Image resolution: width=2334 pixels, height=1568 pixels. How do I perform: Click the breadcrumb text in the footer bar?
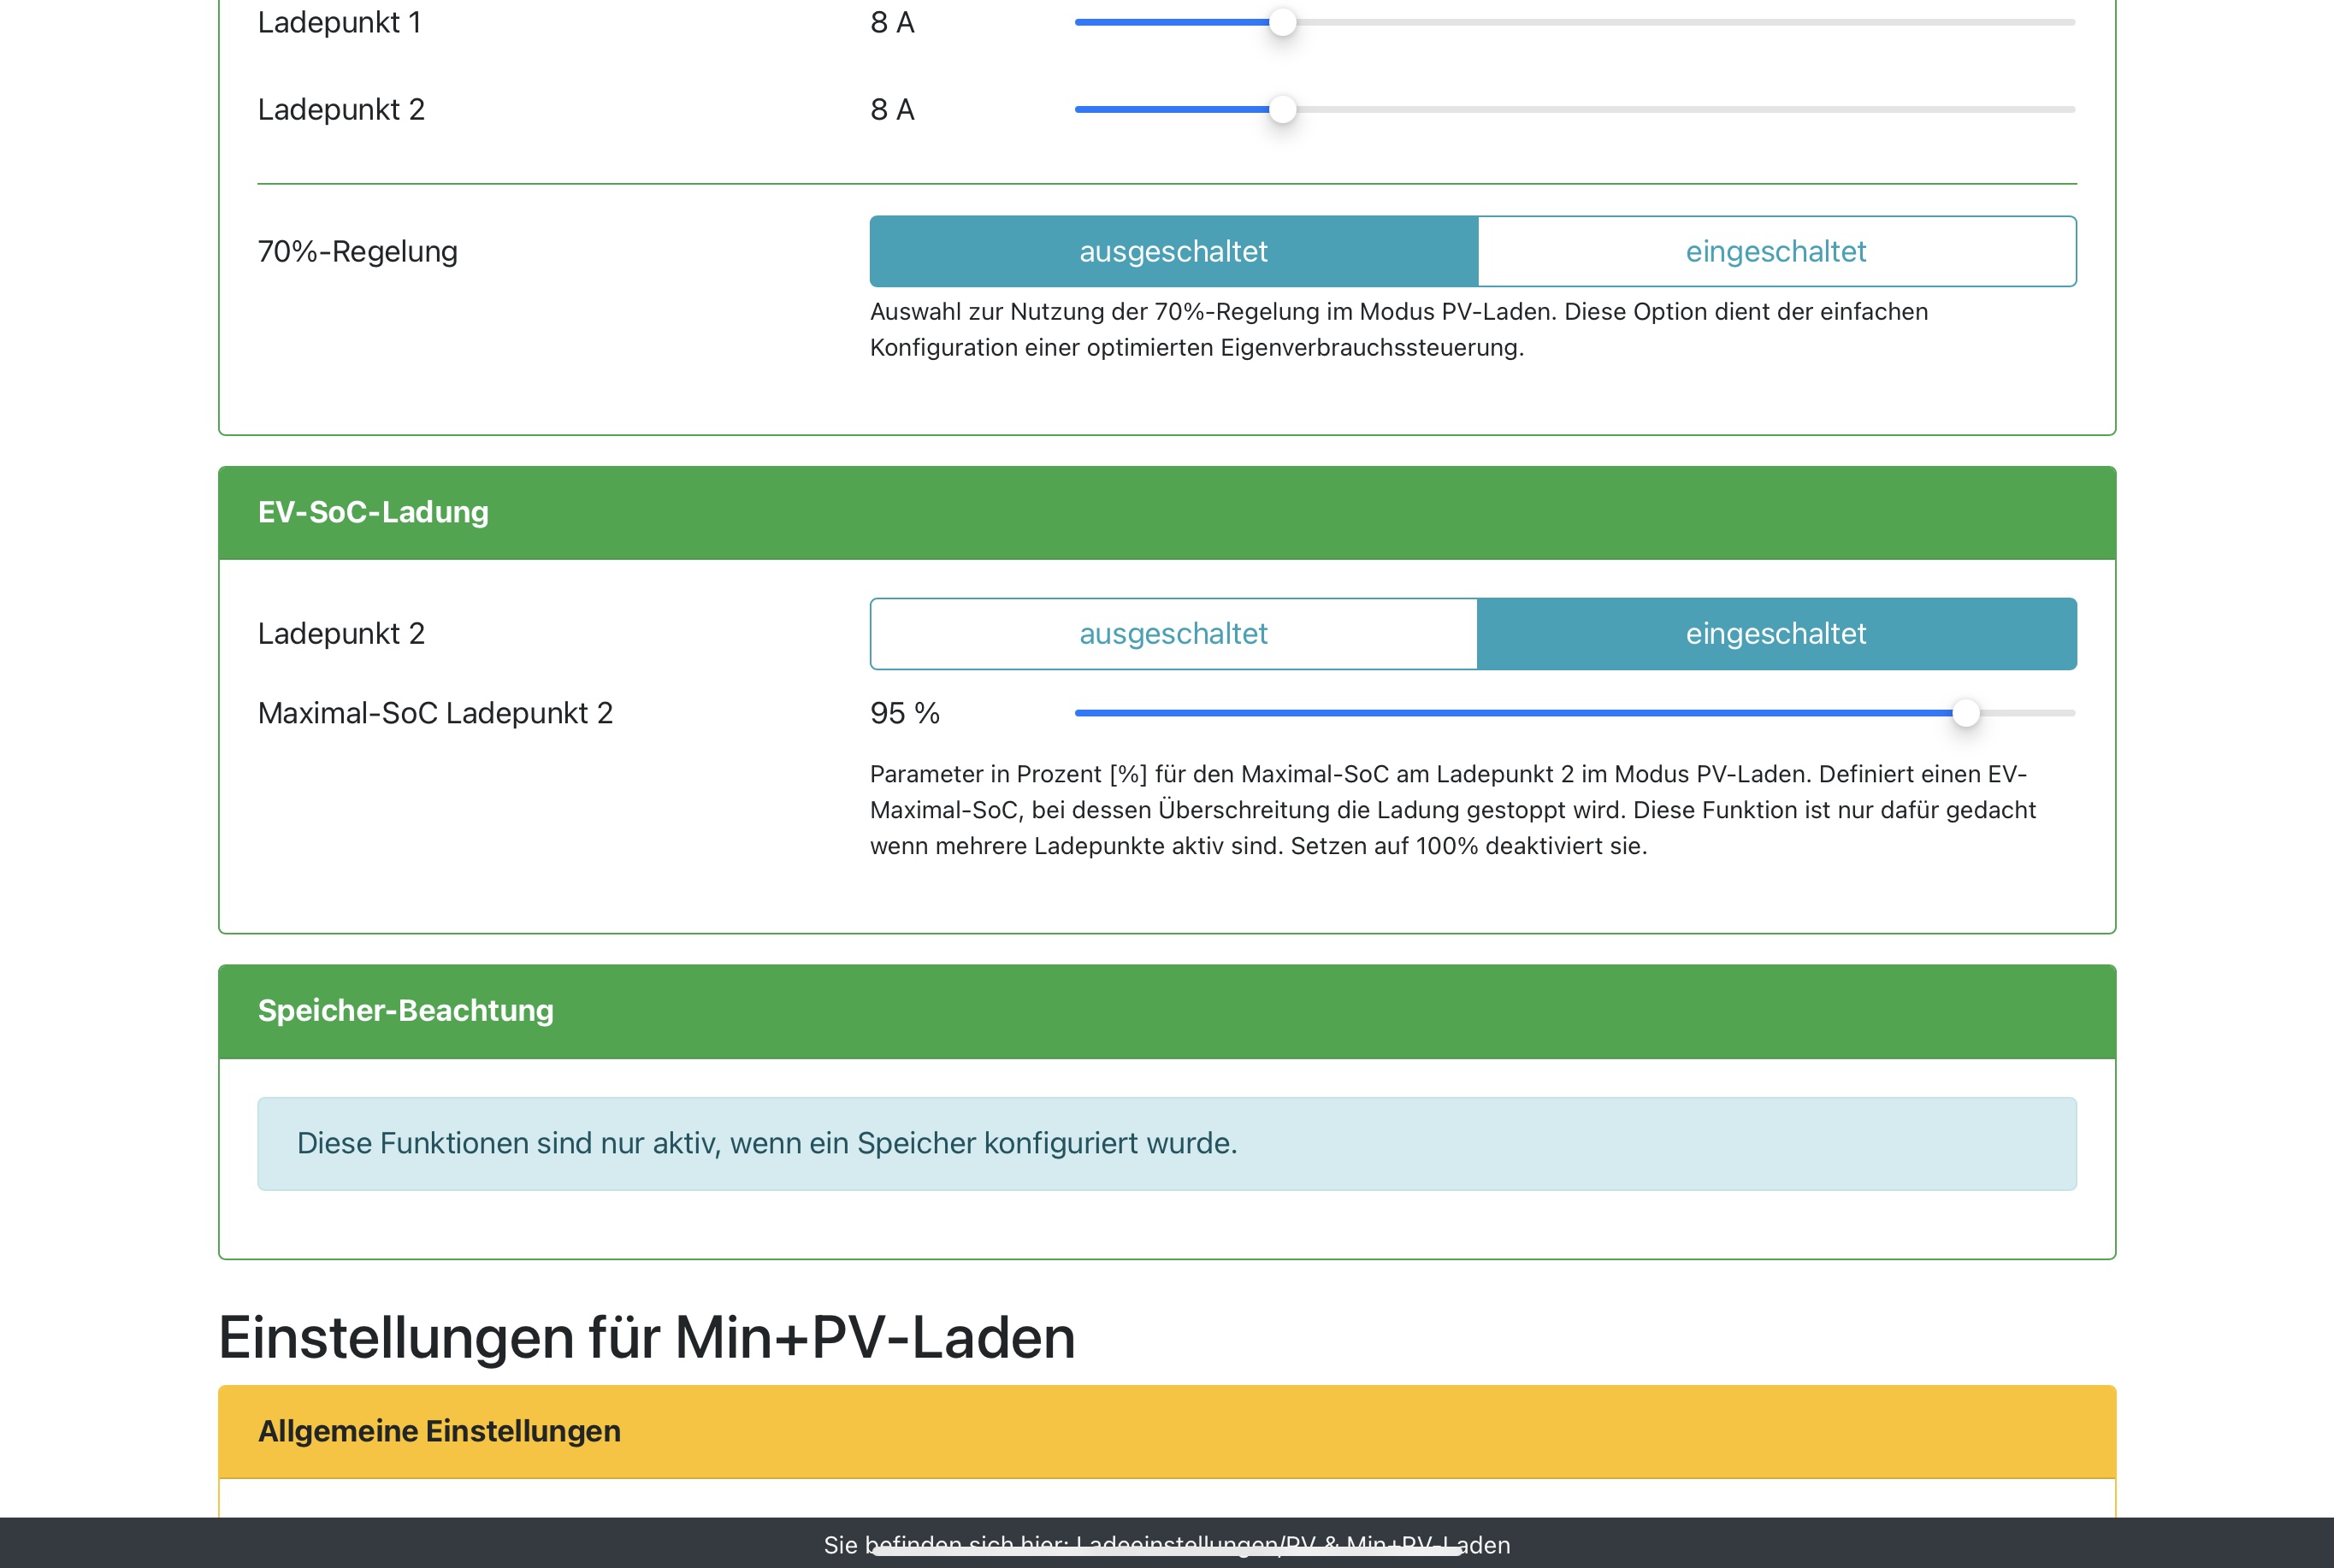tap(1167, 1544)
